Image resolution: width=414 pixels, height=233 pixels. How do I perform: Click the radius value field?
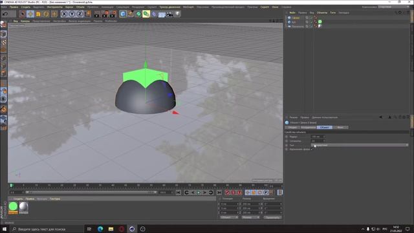318,137
